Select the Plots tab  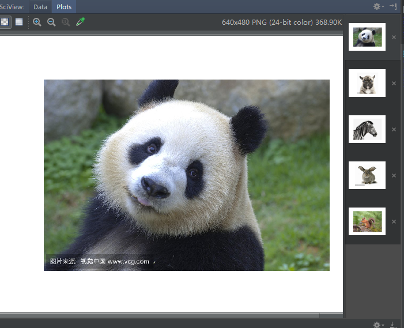pos(64,7)
